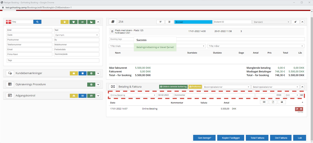Collapse the Betaling & Faktura panel

click(302, 87)
